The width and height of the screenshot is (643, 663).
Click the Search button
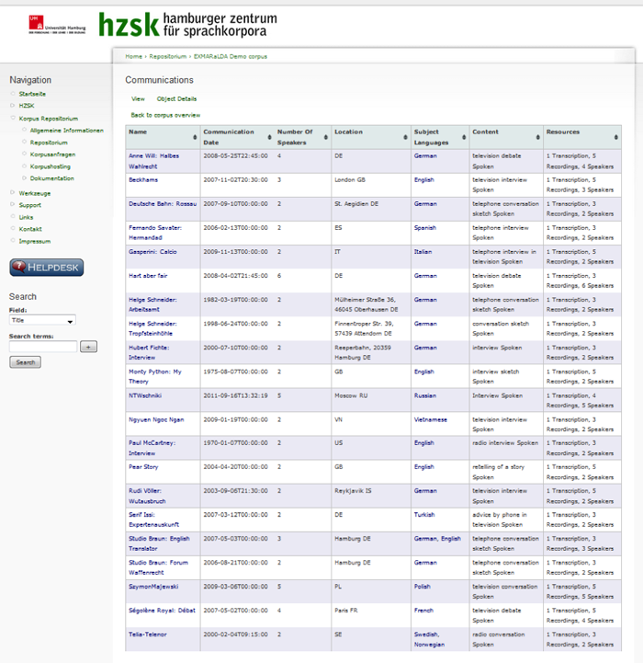26,362
